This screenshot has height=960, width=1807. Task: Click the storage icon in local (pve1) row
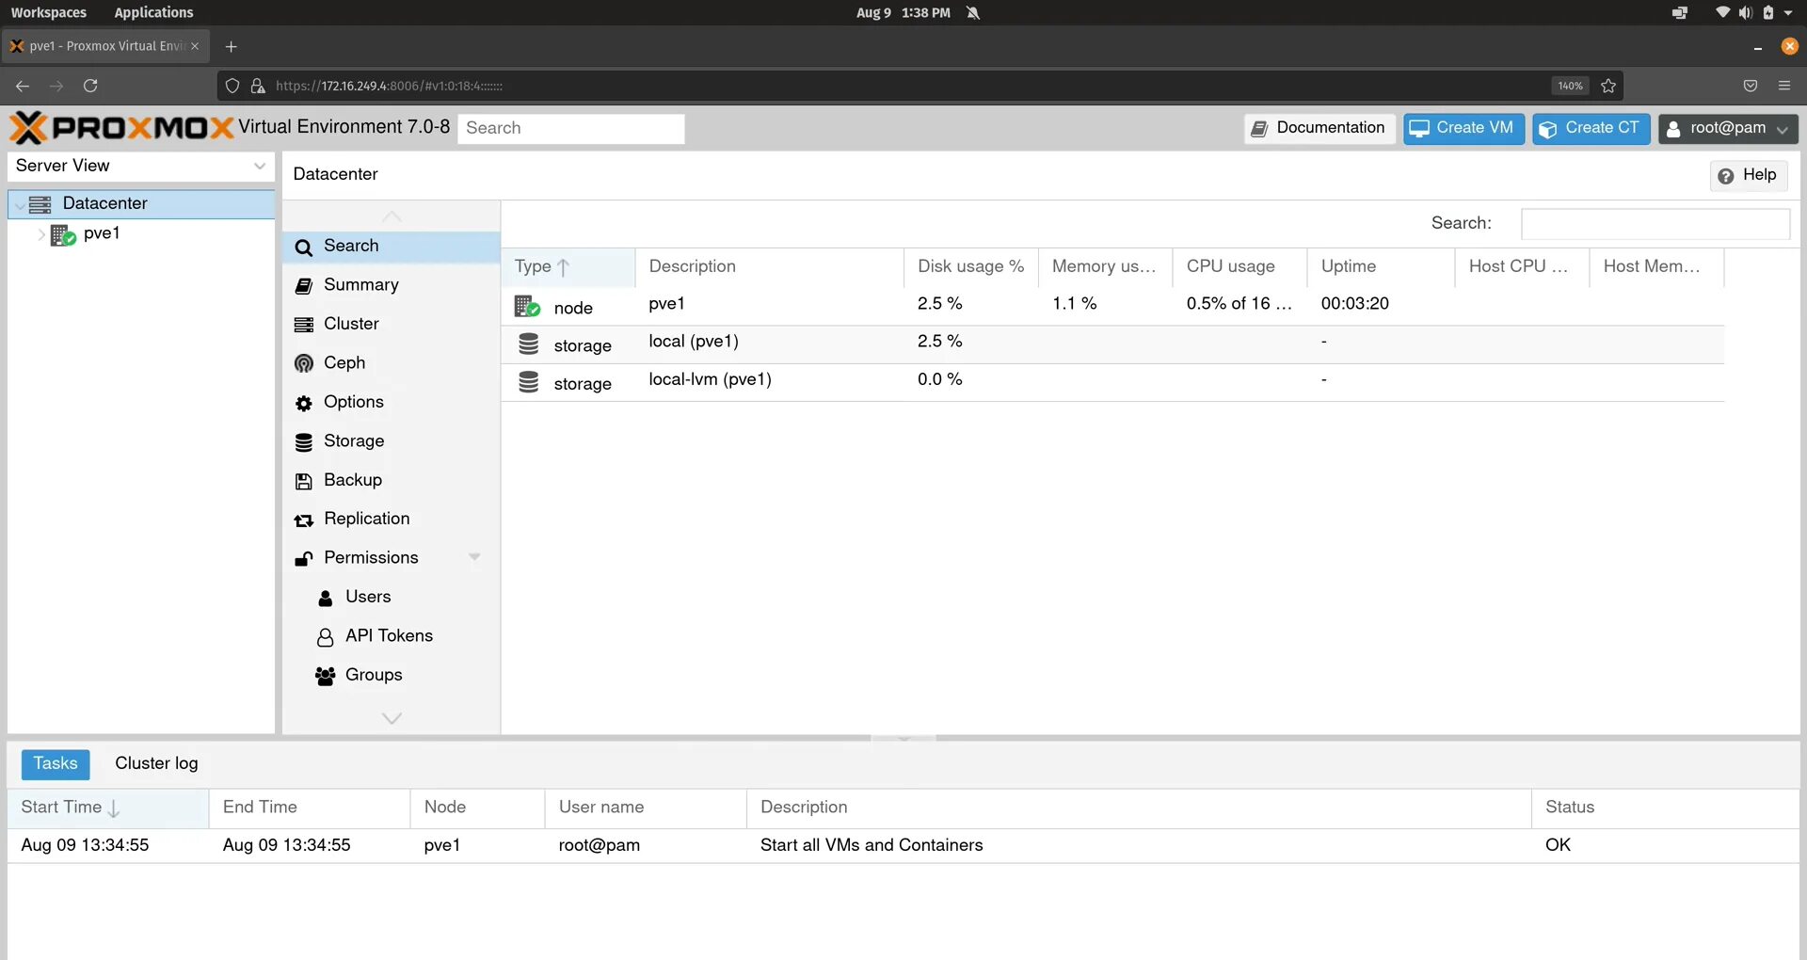point(529,344)
